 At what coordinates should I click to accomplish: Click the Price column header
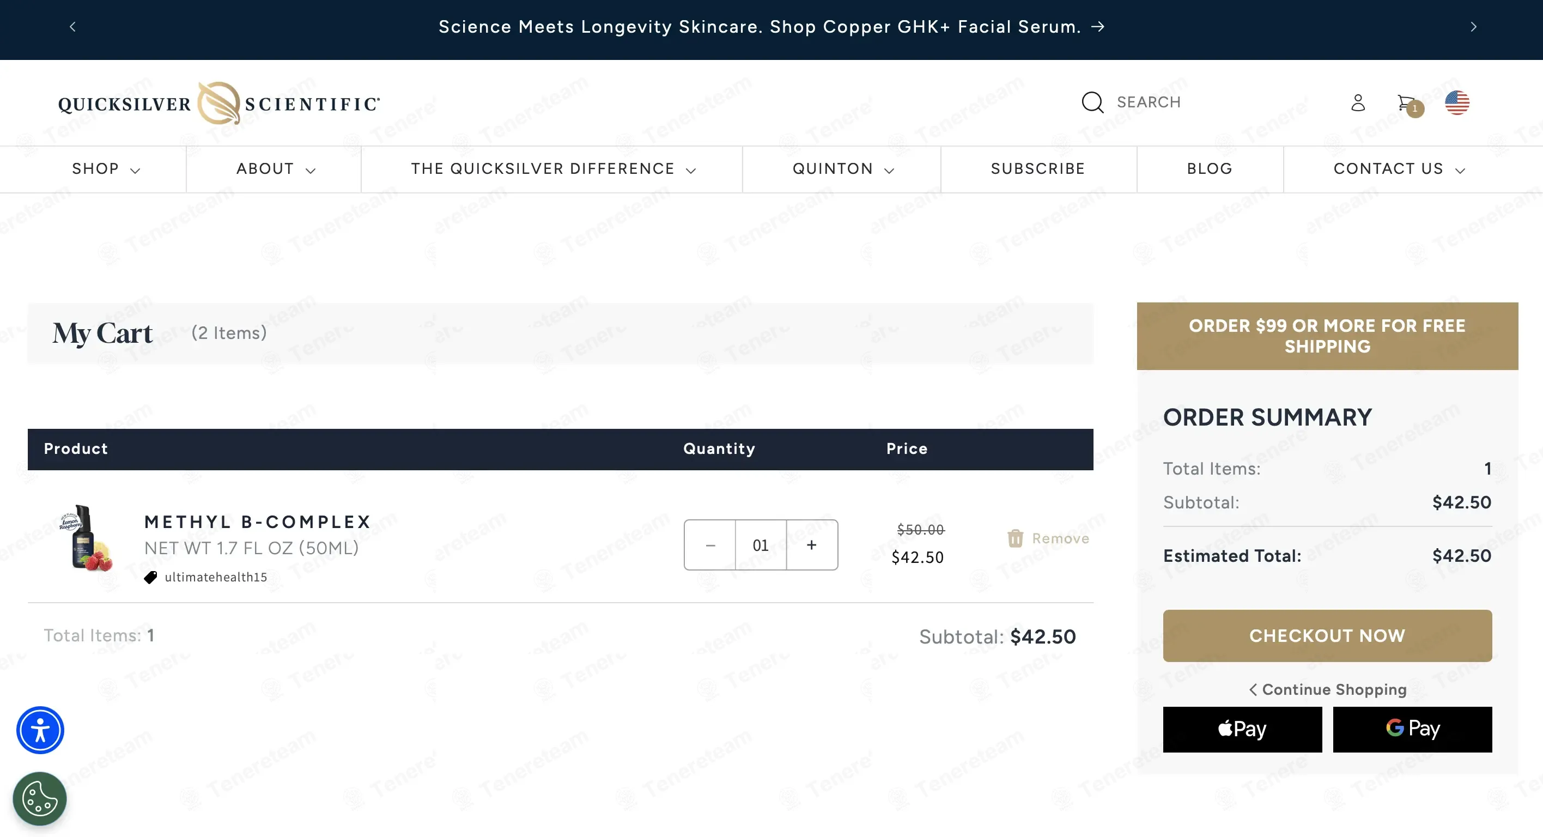[x=907, y=449]
